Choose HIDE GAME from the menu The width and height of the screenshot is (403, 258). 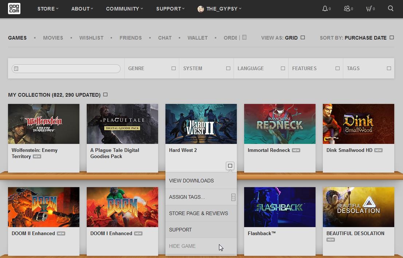coord(201,246)
